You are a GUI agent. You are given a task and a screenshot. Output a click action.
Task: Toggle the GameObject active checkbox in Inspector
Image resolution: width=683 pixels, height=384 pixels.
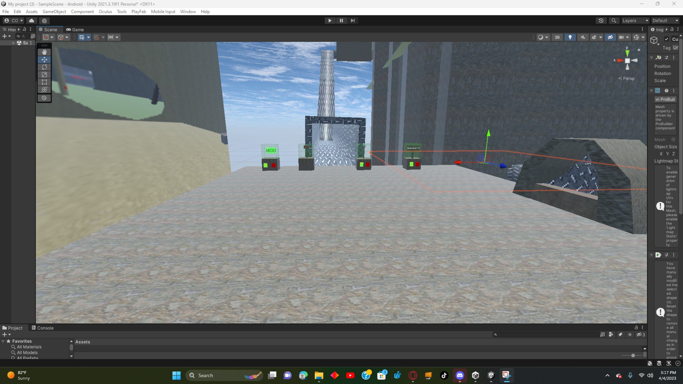tap(666, 39)
